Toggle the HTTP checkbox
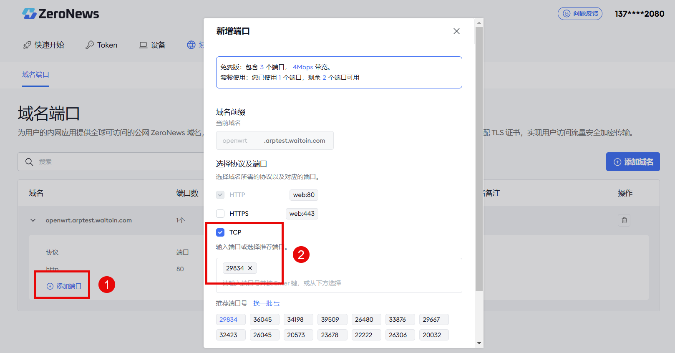675x353 pixels. 220,195
